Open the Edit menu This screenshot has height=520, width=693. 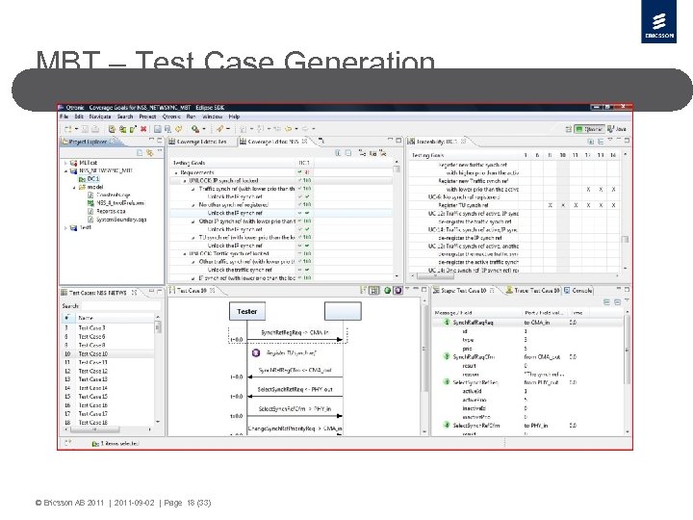click(x=79, y=117)
